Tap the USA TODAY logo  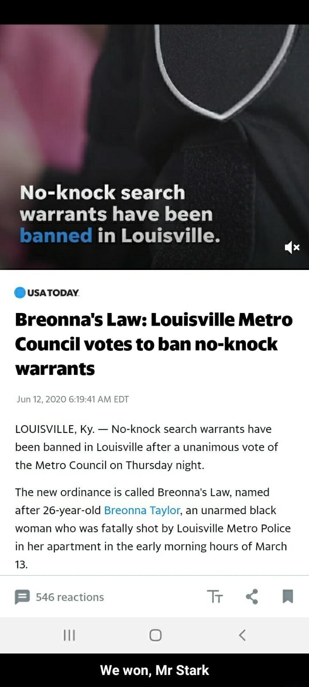(47, 293)
